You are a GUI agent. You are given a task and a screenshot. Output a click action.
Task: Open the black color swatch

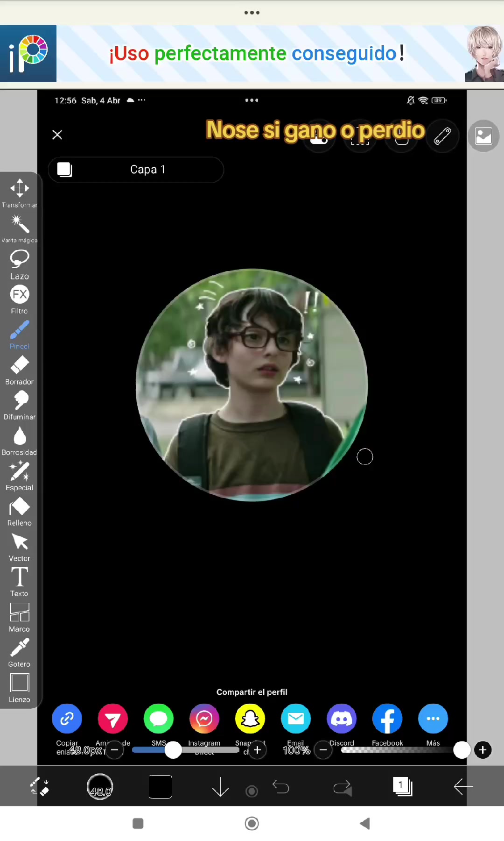160,786
